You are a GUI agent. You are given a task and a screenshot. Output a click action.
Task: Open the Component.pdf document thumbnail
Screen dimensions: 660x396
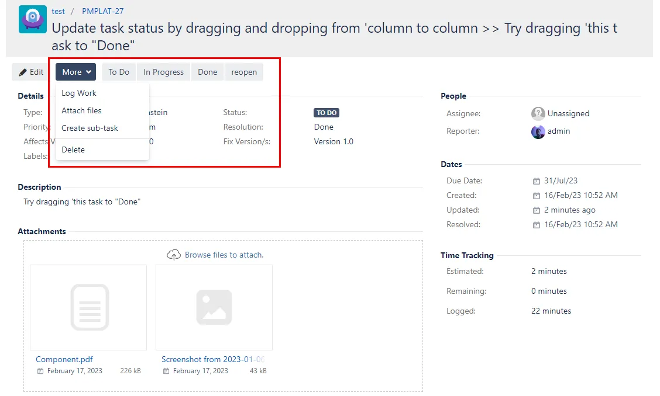88,307
